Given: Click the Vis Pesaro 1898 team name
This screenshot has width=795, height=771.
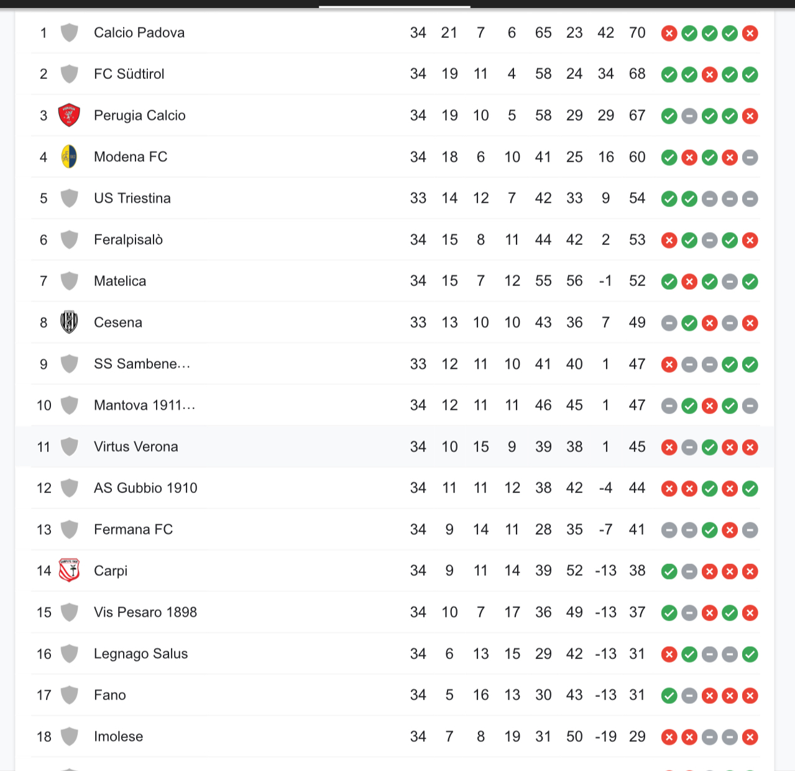Looking at the screenshot, I should (145, 612).
